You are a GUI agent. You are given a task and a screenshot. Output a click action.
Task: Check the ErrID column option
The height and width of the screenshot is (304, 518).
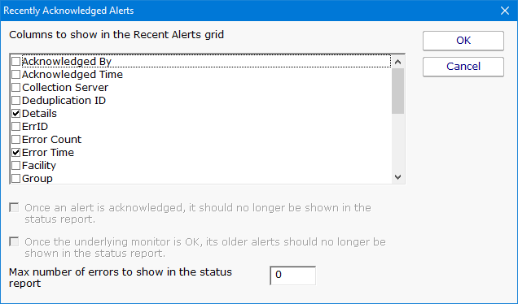coord(15,127)
